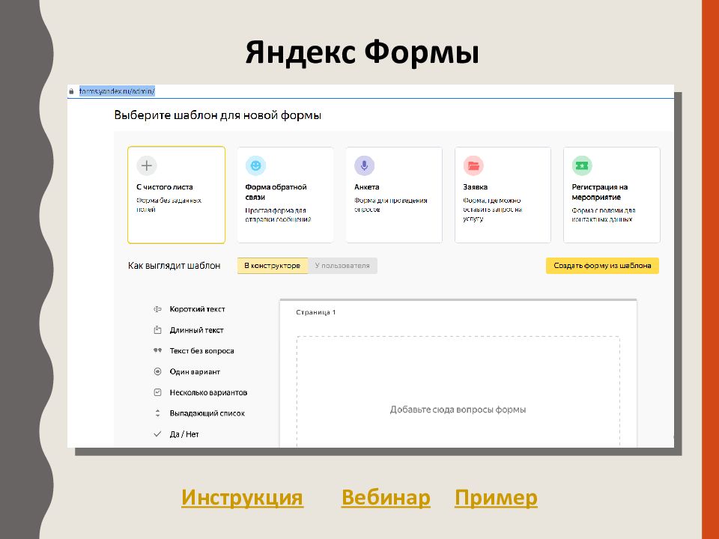Choose the Регистрация на мероприятие template
This screenshot has height=539, width=719.
click(x=612, y=195)
